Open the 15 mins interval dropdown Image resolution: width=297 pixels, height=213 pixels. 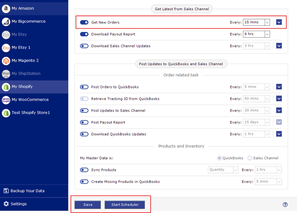[257, 22]
